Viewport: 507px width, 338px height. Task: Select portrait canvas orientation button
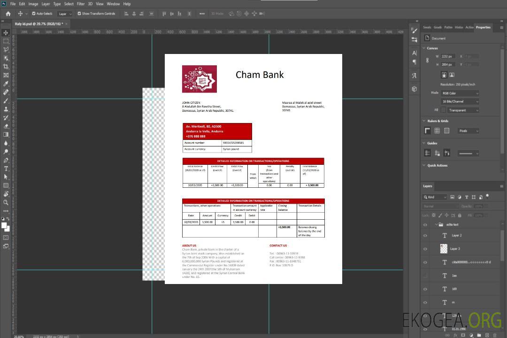click(444, 75)
